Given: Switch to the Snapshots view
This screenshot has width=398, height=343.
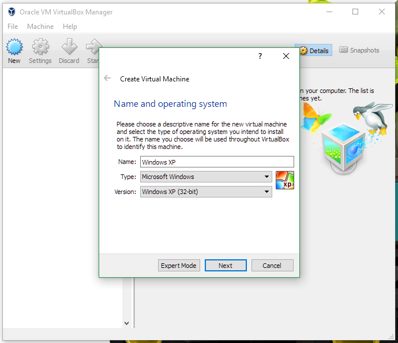Looking at the screenshot, I should [x=359, y=50].
